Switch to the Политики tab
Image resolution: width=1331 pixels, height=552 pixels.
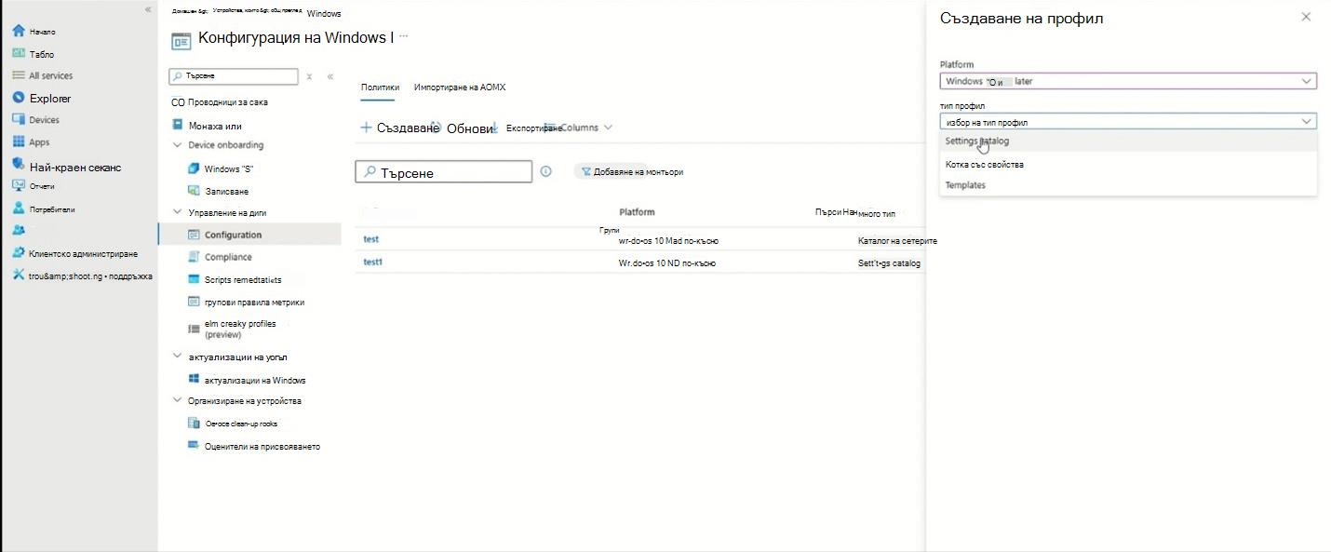coord(380,88)
